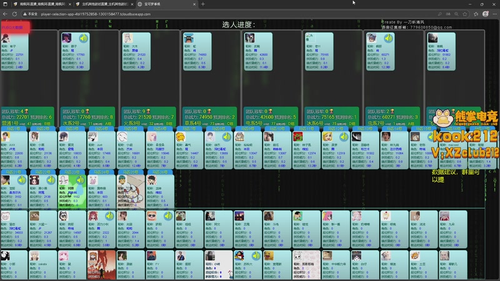Toggle speaker on the 2136 player card
Viewport: 500px width, 281px height.
(x=51, y=180)
